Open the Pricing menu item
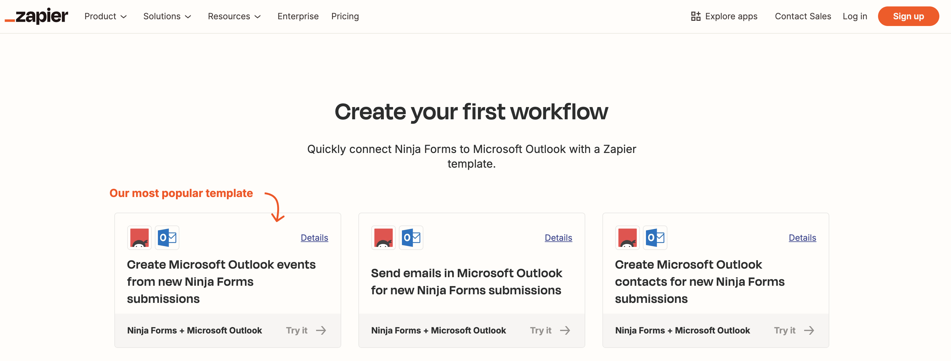The width and height of the screenshot is (951, 361). pyautogui.click(x=345, y=16)
